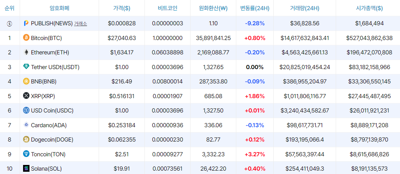Viewport: 400px width, 174px height.
Task: Click won value 2,169,088.77
Action: point(213,52)
